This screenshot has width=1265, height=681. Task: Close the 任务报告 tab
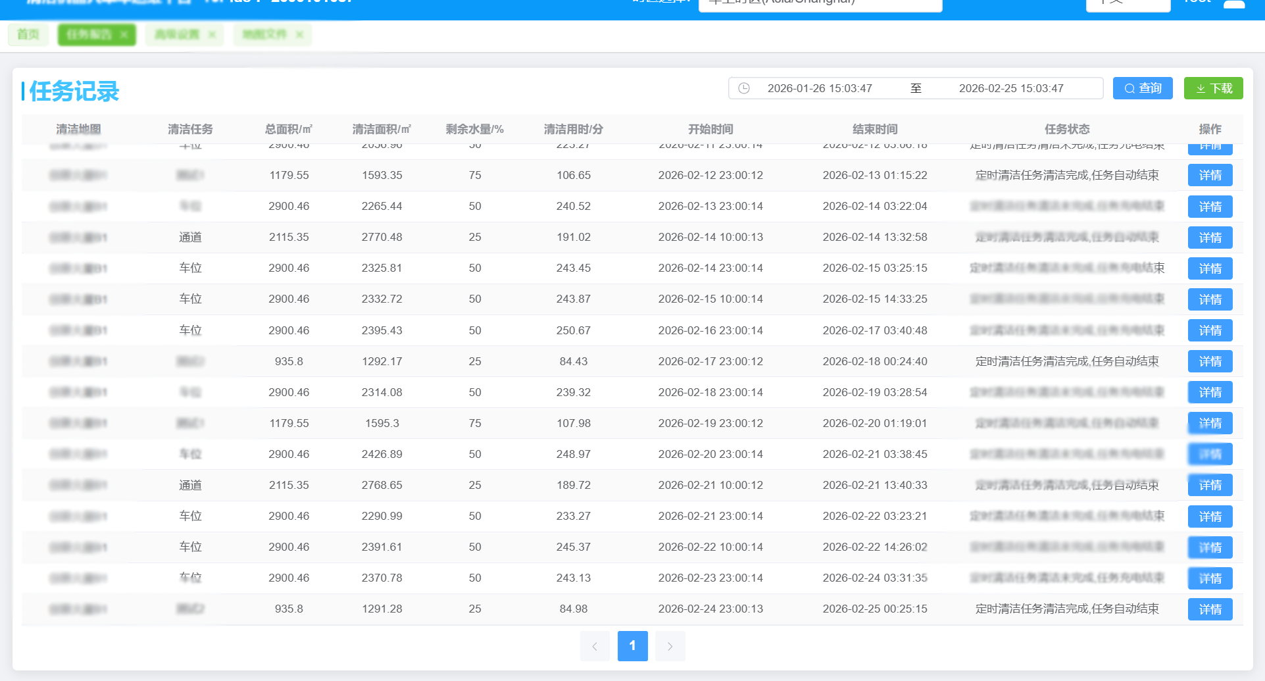(x=124, y=35)
